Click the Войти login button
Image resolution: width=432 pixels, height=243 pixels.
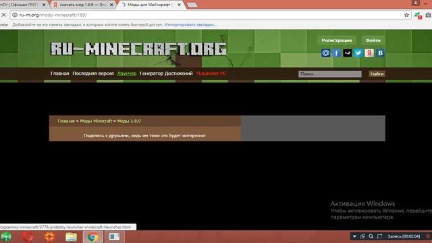pos(373,40)
